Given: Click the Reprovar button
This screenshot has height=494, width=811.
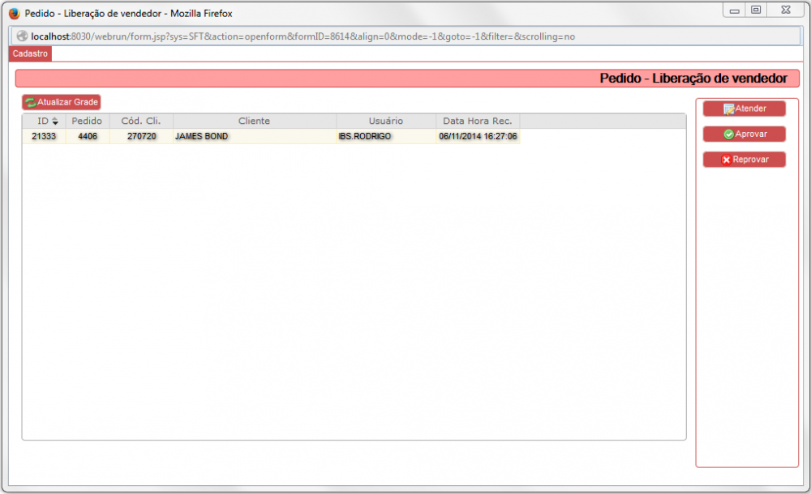Looking at the screenshot, I should (x=744, y=160).
